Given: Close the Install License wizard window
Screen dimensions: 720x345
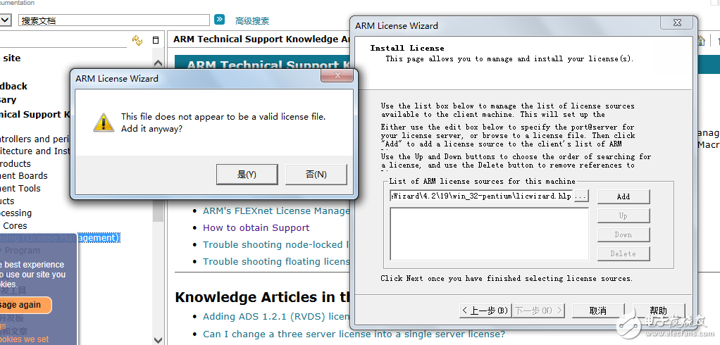Looking at the screenshot, I should [x=677, y=23].
